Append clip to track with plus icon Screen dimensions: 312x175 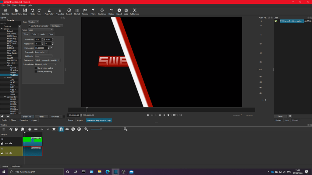point(30,129)
